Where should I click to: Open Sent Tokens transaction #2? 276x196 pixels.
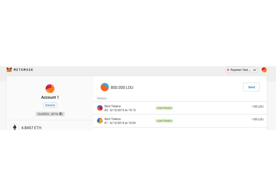[x=180, y=108]
